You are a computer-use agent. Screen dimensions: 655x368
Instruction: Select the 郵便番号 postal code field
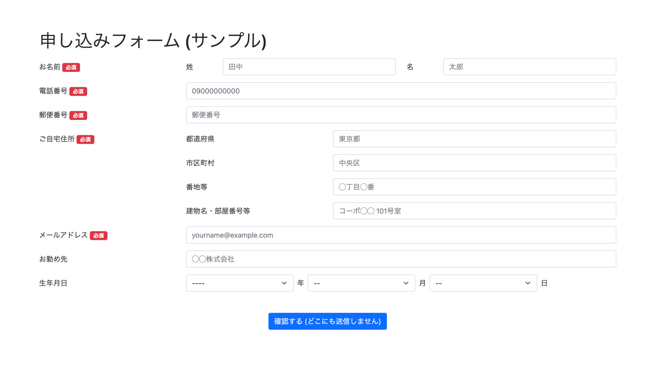point(401,115)
